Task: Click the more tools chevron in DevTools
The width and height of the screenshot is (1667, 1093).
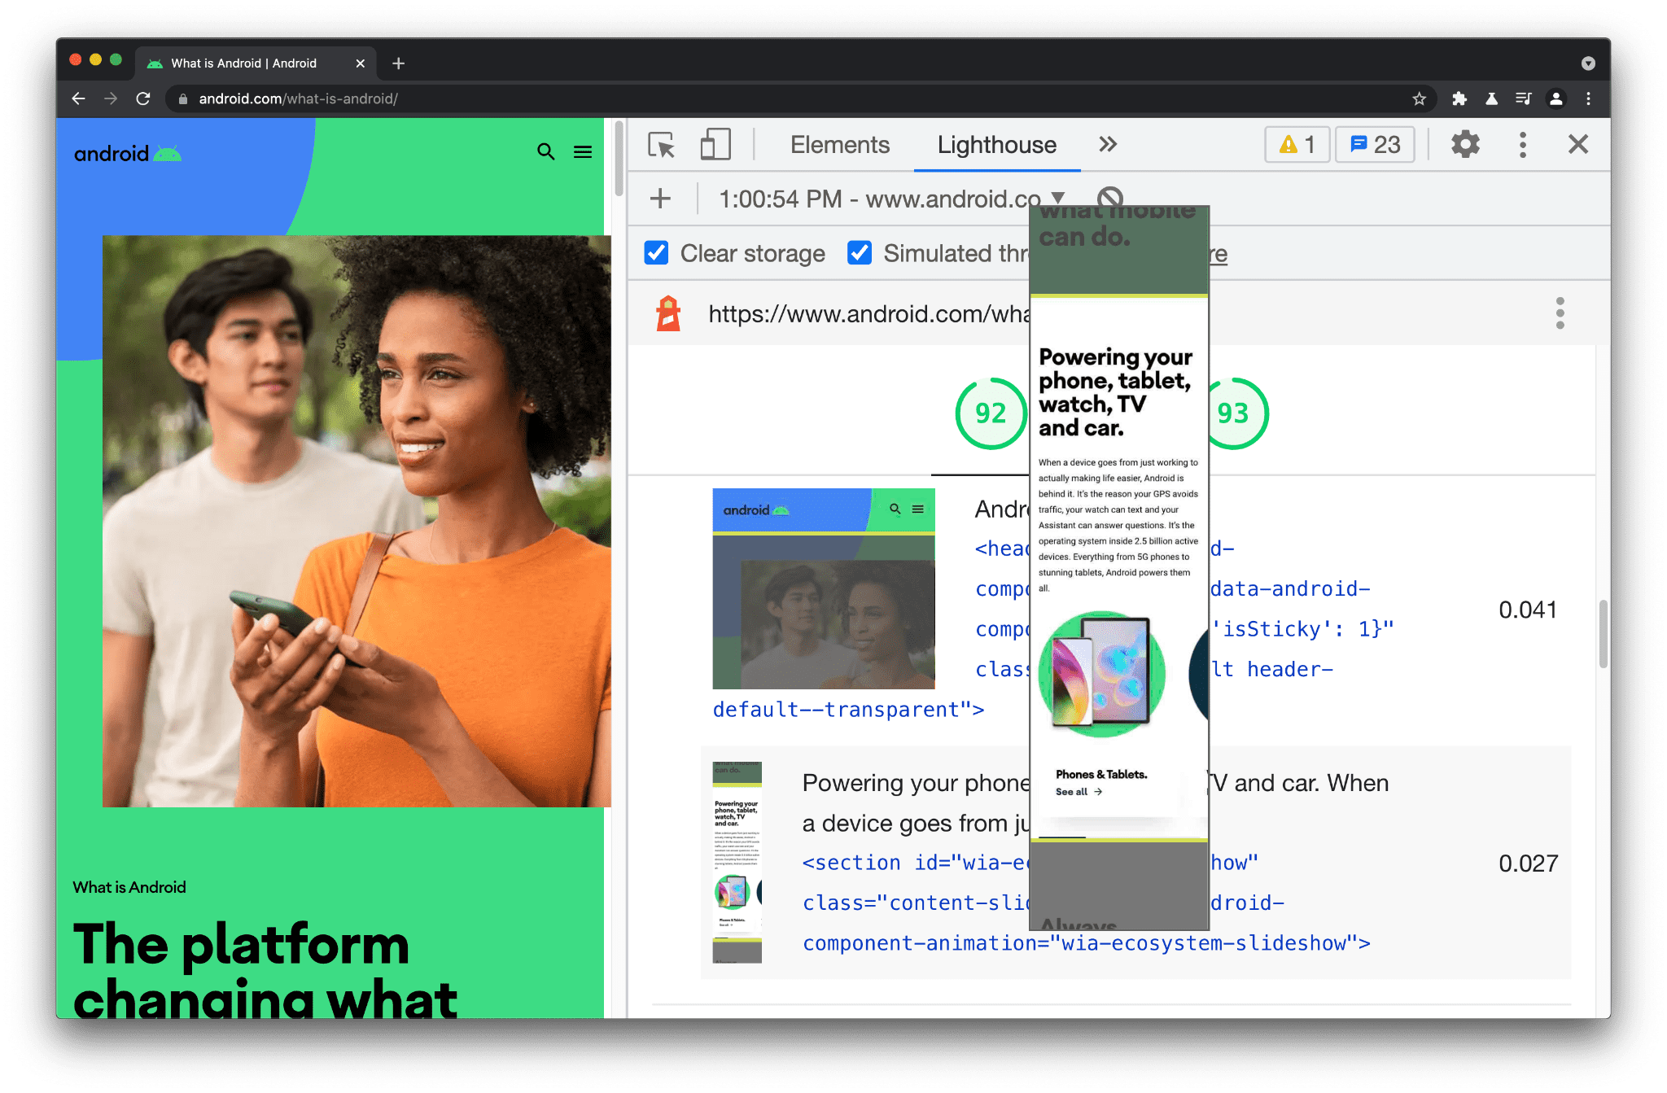Action: (1106, 144)
